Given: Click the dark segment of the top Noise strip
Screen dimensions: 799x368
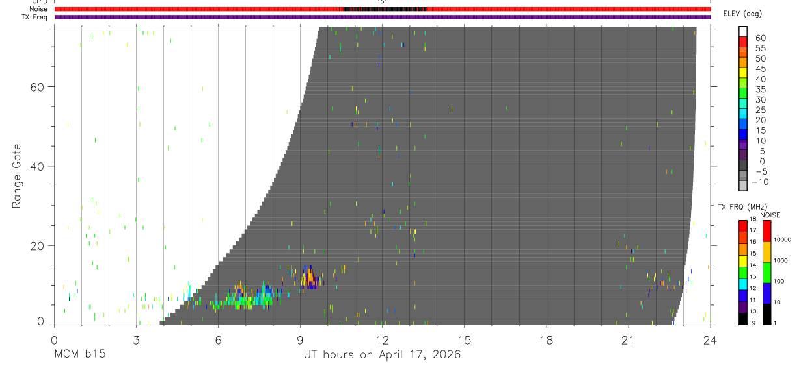Looking at the screenshot, I should (384, 9).
